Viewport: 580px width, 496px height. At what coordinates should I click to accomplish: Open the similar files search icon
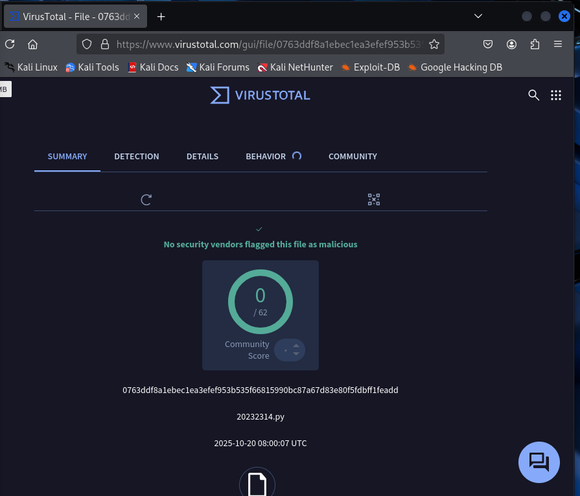(x=373, y=199)
